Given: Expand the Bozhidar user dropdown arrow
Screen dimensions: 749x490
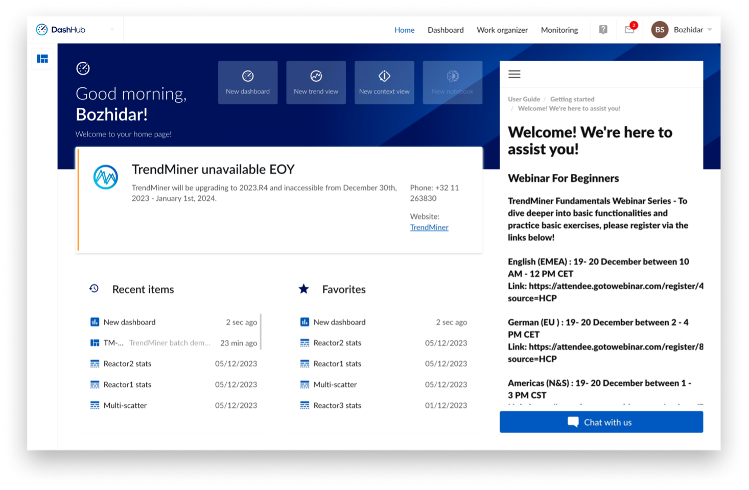Looking at the screenshot, I should (x=710, y=30).
